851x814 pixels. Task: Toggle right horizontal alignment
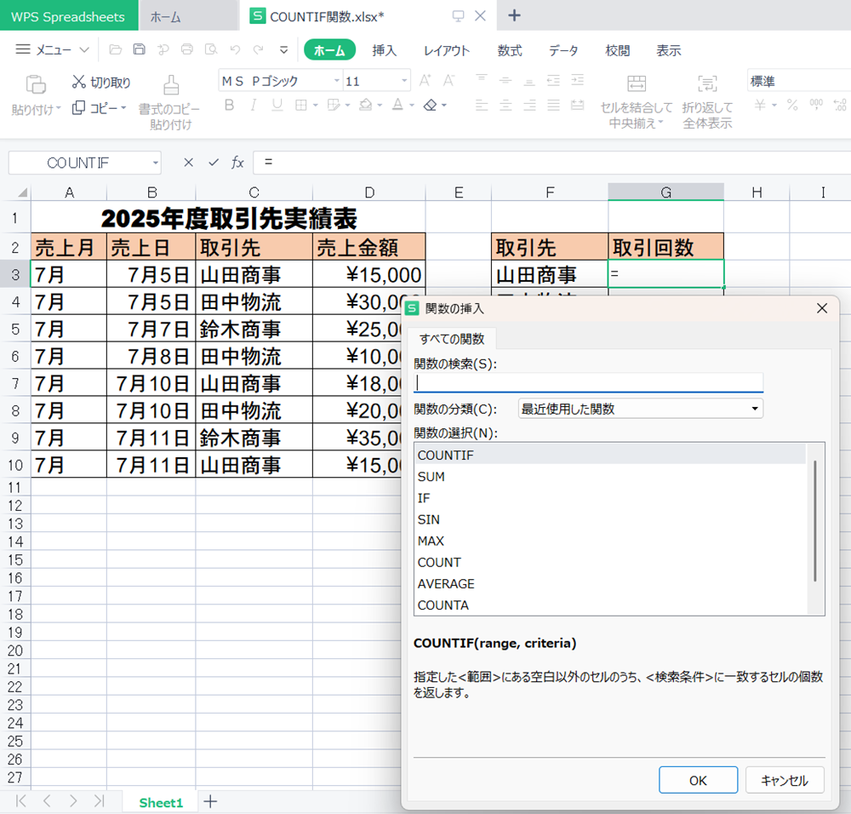[x=529, y=105]
